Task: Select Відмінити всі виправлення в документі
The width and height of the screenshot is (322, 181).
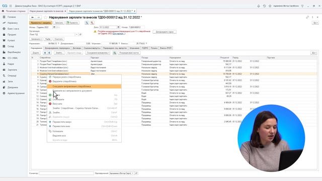Action: (x=72, y=90)
